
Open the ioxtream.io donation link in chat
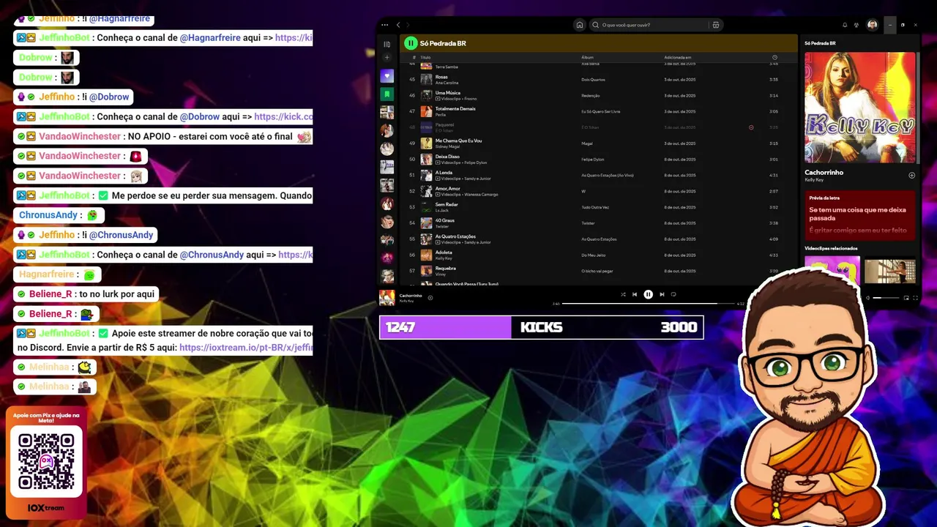[246, 348]
